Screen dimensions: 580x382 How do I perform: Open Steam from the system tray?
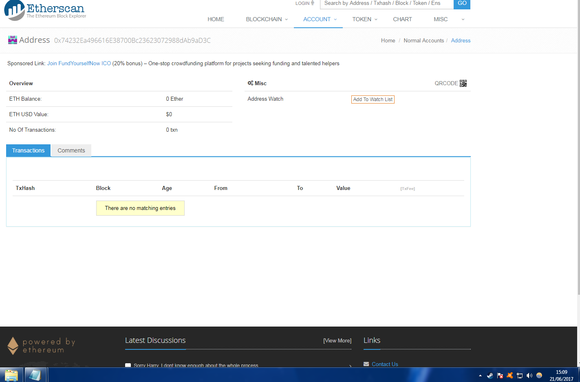490,375
